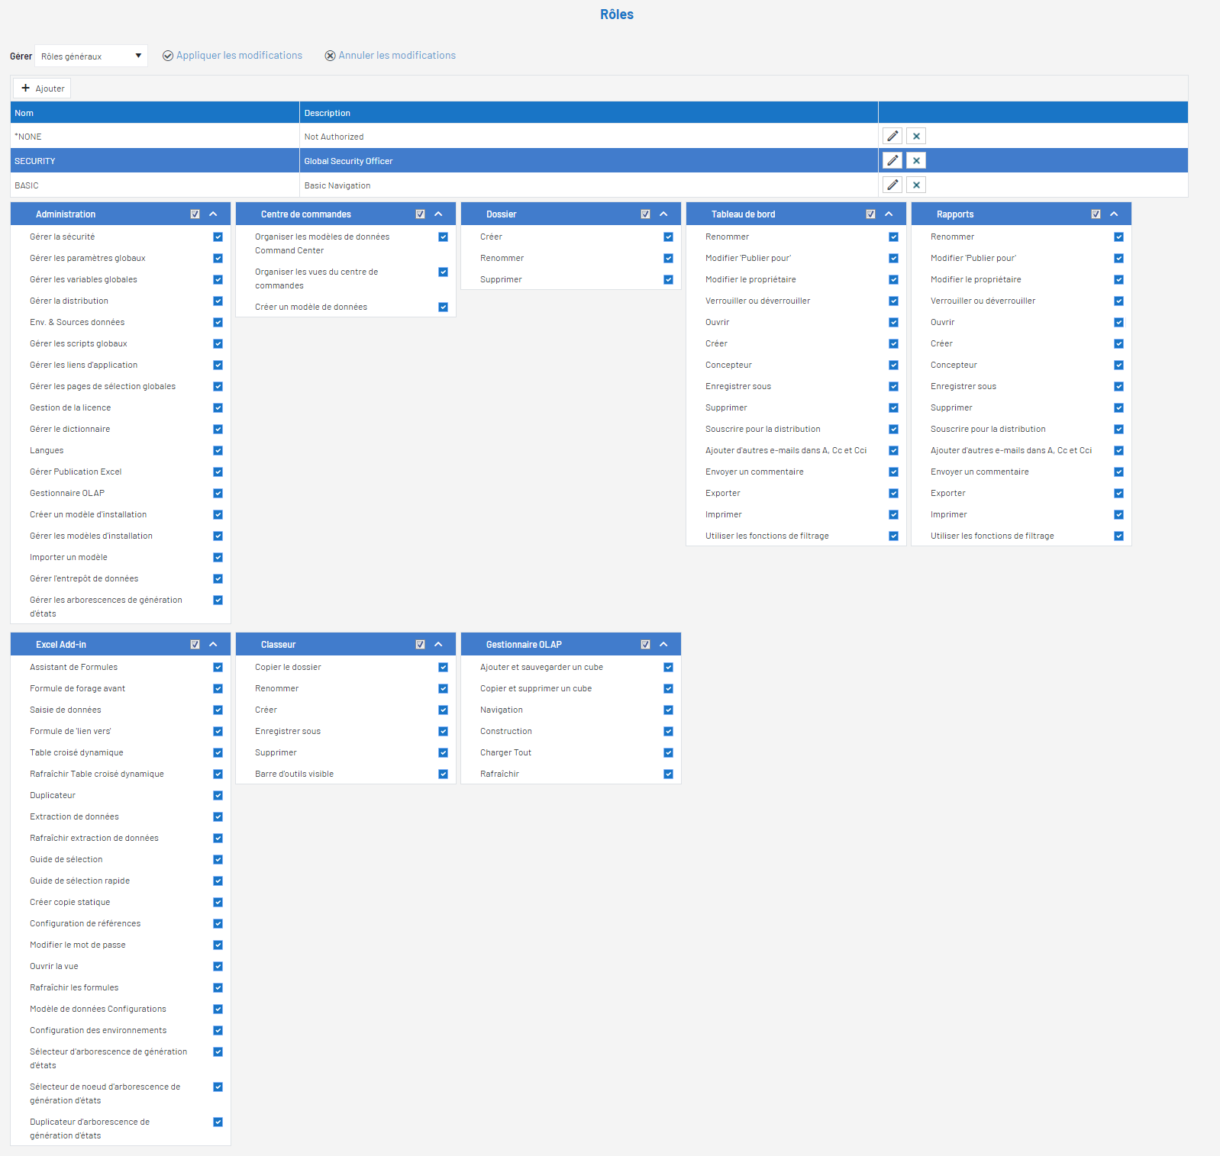Image resolution: width=1220 pixels, height=1156 pixels.
Task: Click 'Gestionnaire OLAP' label in Administration panel
Action: pos(67,493)
